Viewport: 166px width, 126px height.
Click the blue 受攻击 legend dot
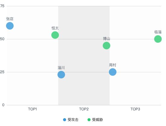click(x=65, y=120)
